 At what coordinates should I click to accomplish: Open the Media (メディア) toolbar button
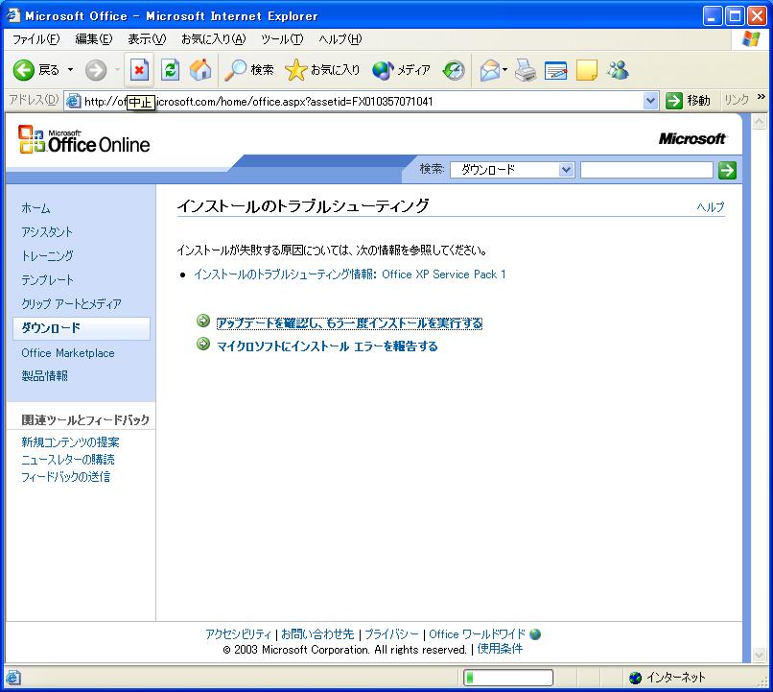pyautogui.click(x=401, y=70)
